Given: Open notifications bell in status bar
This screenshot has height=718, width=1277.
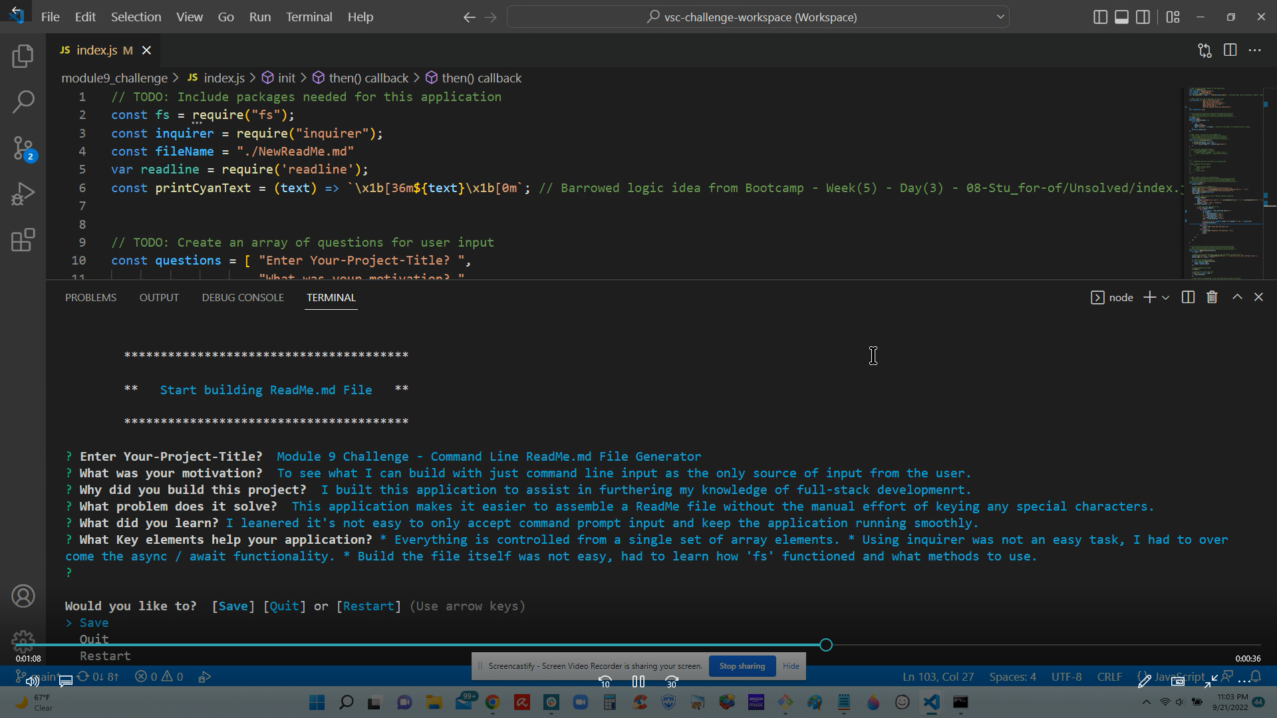Looking at the screenshot, I should 1256,676.
